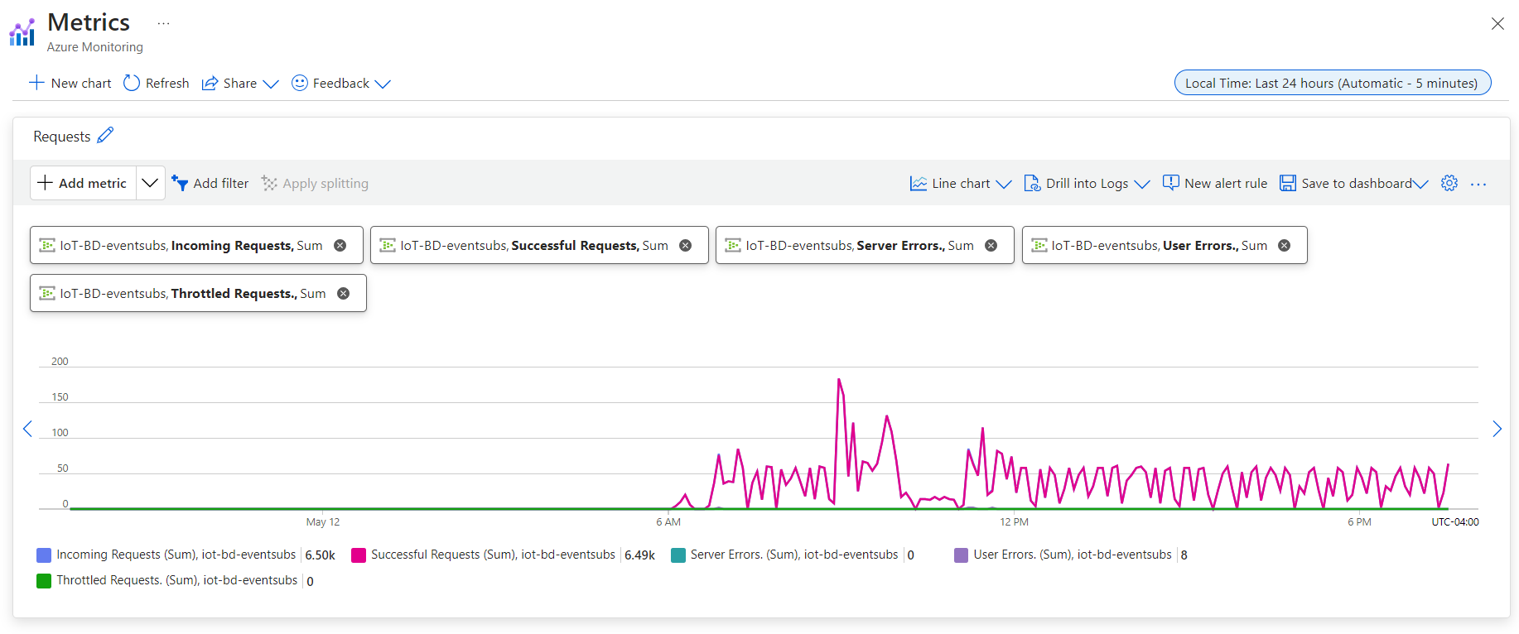Click Incoming Requests blue legend swatch
This screenshot has height=634, width=1519.
(x=44, y=555)
